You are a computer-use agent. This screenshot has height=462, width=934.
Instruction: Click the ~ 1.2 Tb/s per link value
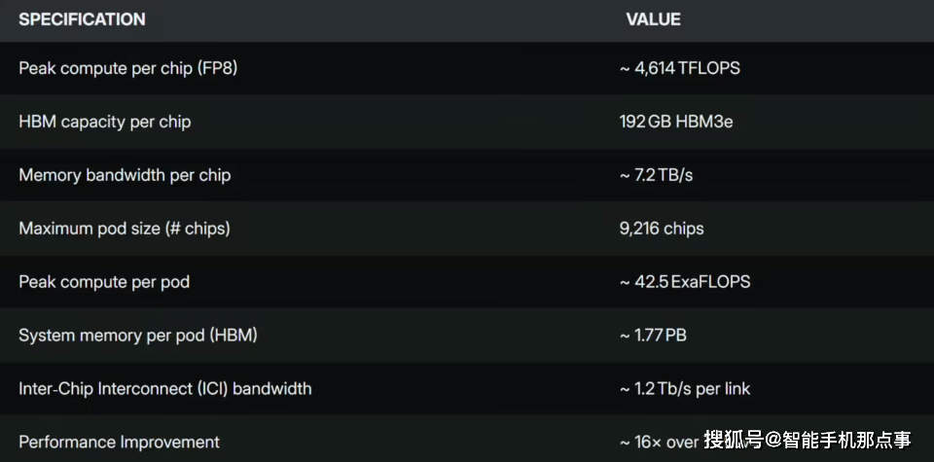coord(685,389)
